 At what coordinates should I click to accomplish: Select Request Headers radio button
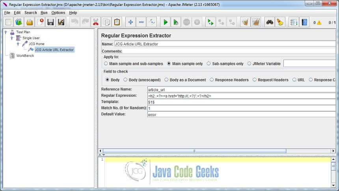pos(255,80)
